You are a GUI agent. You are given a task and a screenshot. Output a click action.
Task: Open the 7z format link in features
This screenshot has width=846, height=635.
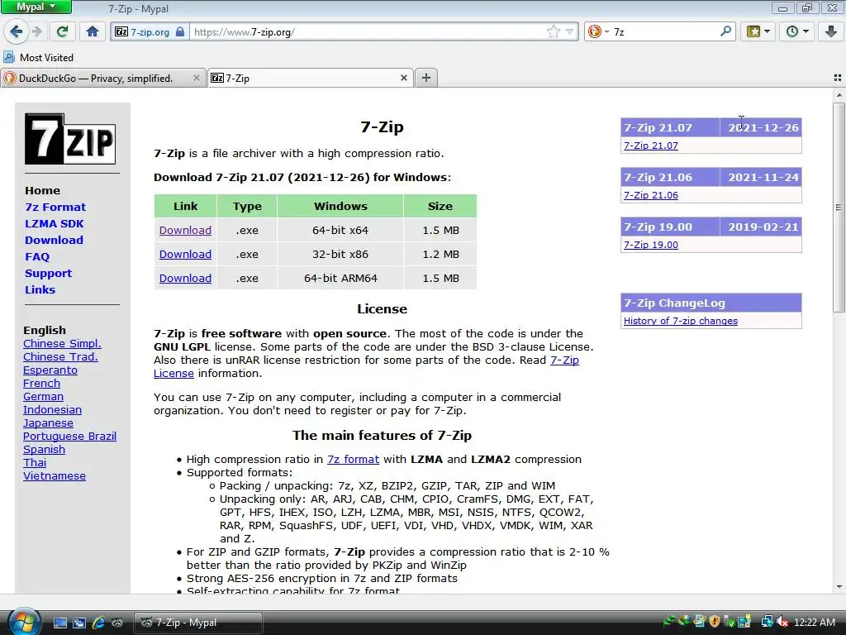pyautogui.click(x=353, y=459)
